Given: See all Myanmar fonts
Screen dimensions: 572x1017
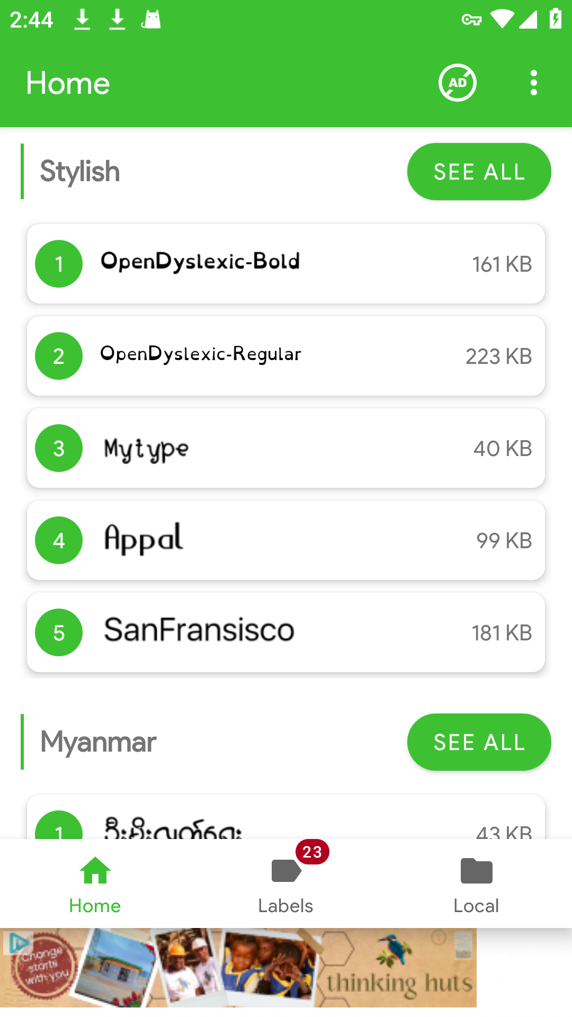Looking at the screenshot, I should [479, 742].
